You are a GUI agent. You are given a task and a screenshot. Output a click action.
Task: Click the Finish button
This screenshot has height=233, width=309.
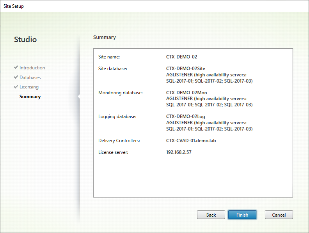(242, 215)
